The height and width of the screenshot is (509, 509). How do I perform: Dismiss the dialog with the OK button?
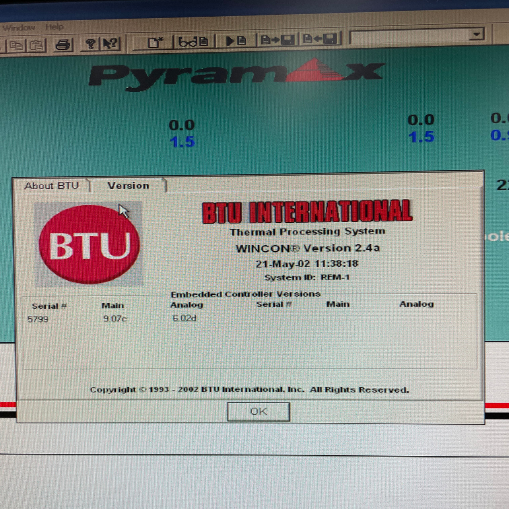258,412
